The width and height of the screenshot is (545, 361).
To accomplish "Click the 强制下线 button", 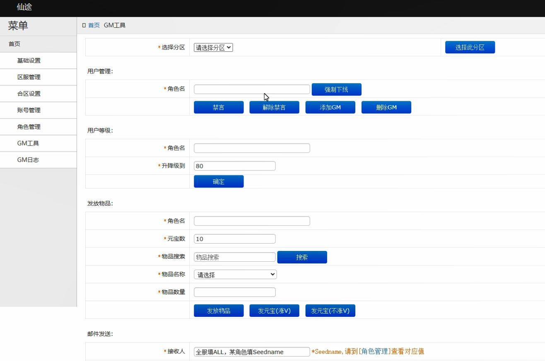I will [336, 90].
